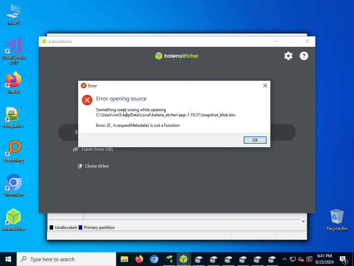Open the network tray icon
Image resolution: width=354 pixels, height=266 pixels.
tap(292, 259)
